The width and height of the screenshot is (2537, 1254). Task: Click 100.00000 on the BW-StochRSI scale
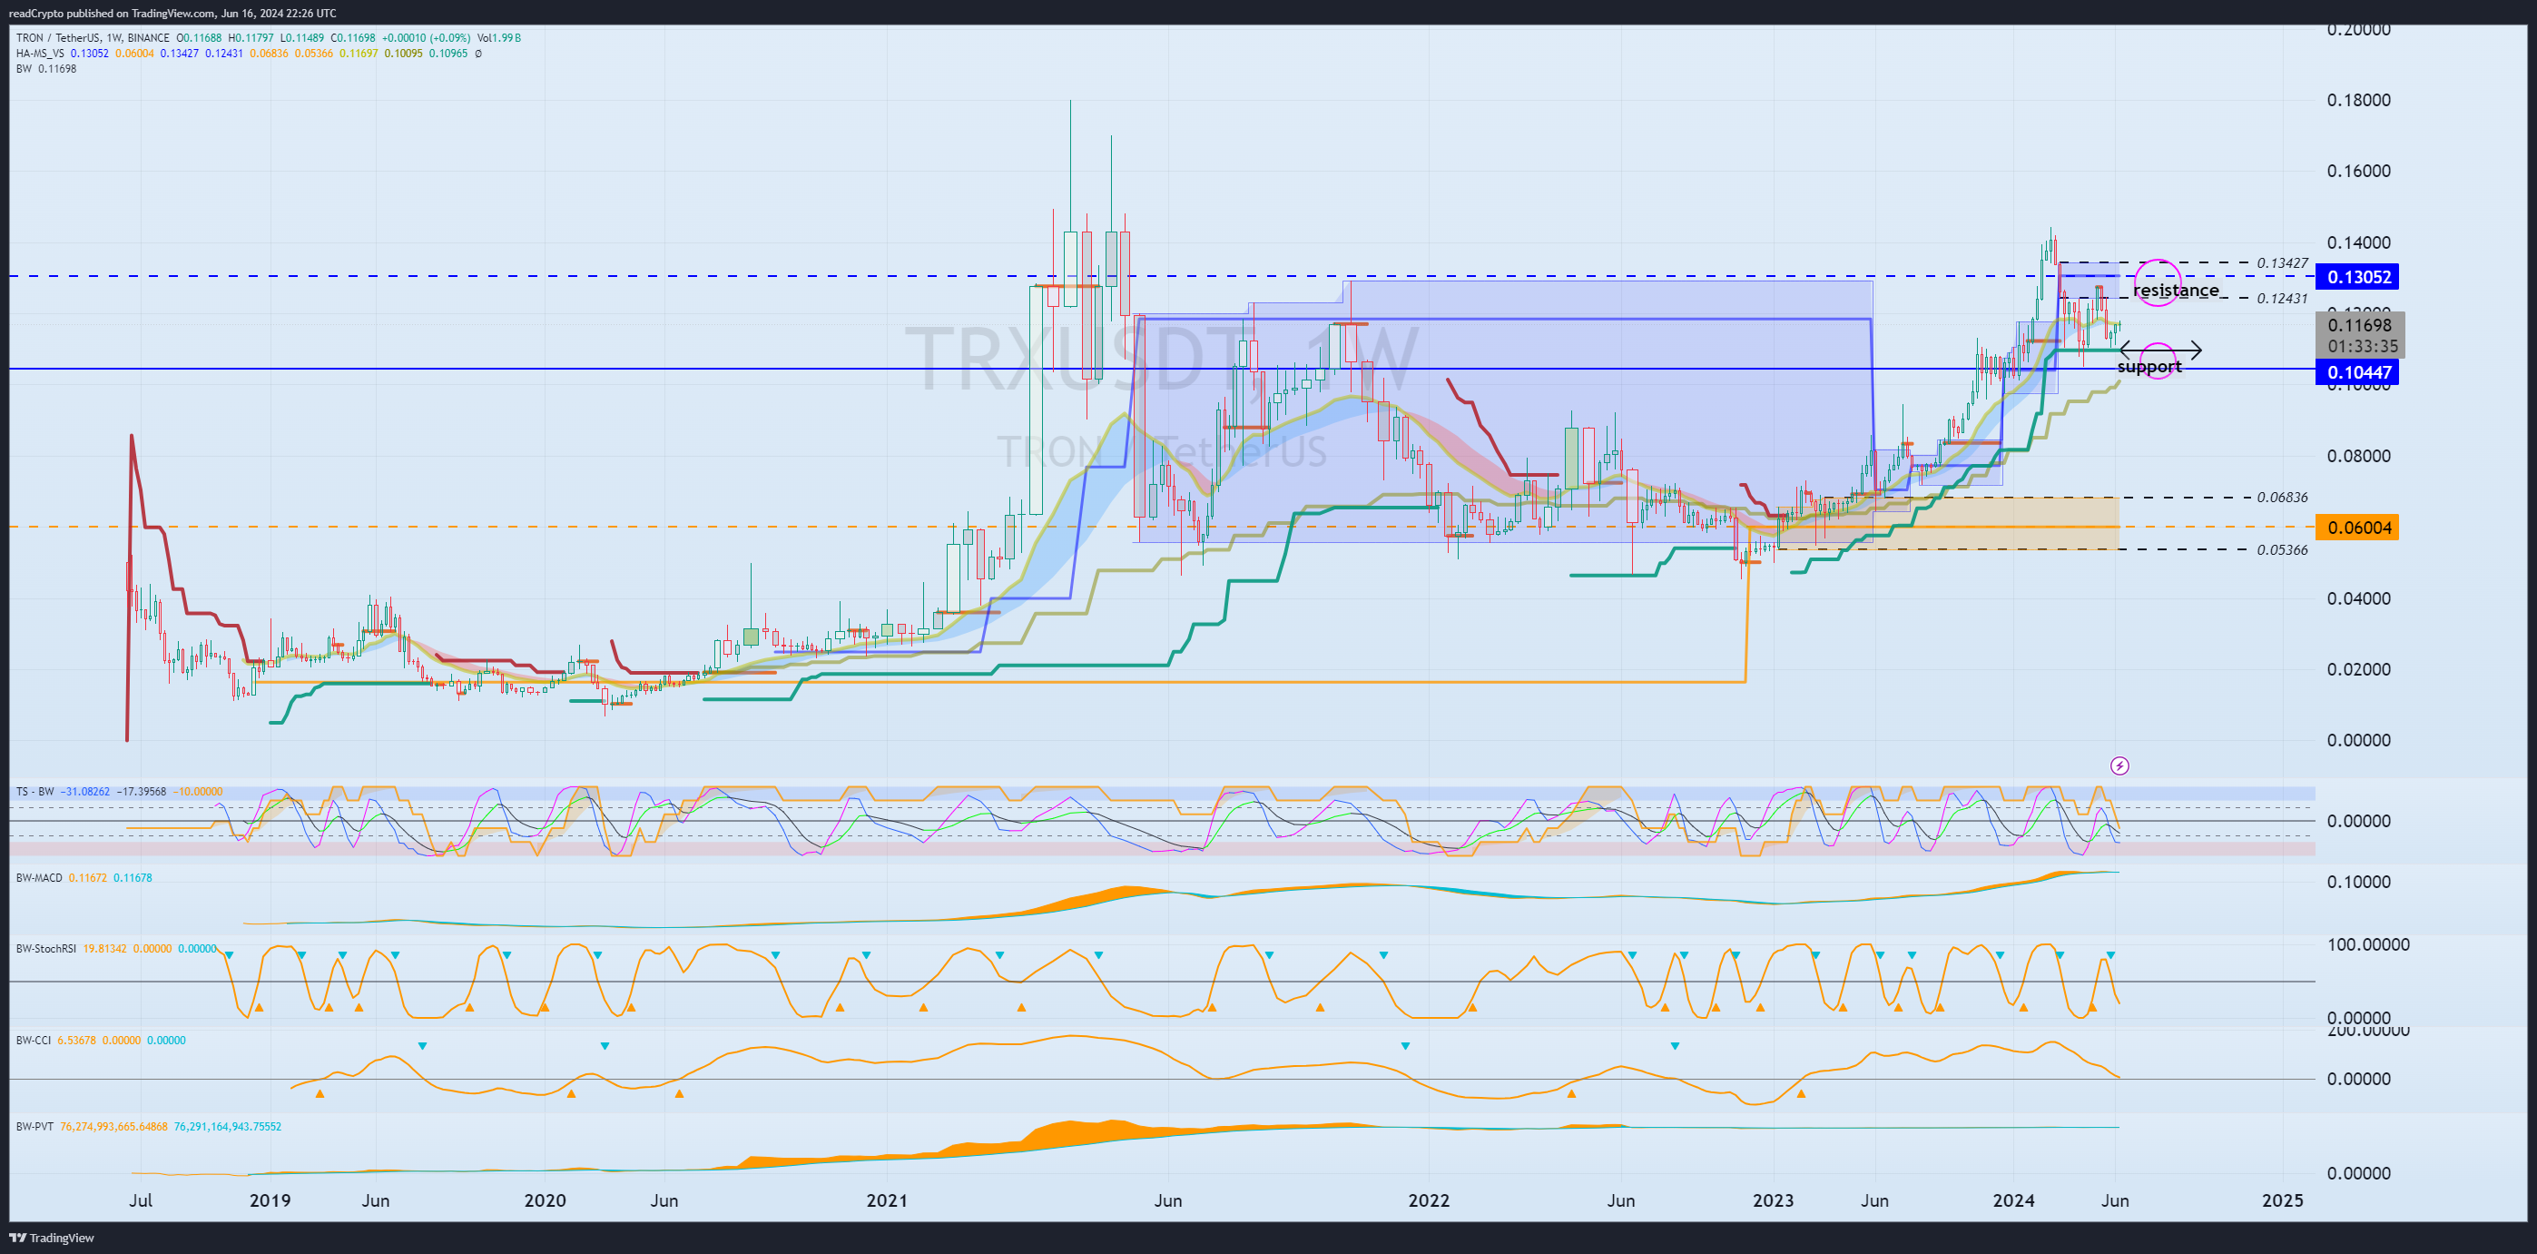point(2367,944)
